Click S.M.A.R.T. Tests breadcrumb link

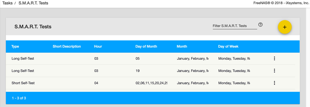click(x=33, y=3)
